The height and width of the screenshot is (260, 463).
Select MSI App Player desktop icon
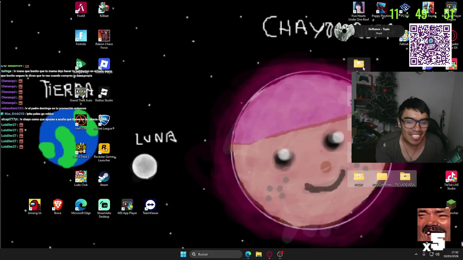pos(127,207)
